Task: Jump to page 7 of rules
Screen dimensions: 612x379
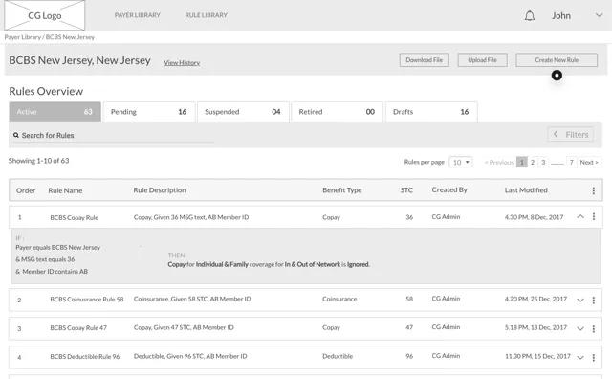Action: (572, 162)
